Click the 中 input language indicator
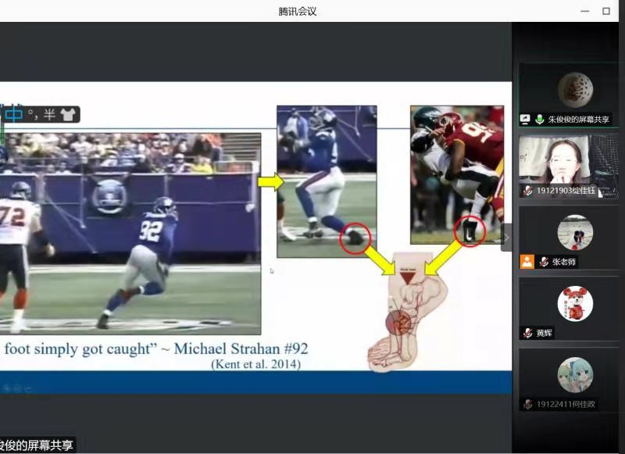 [x=14, y=114]
